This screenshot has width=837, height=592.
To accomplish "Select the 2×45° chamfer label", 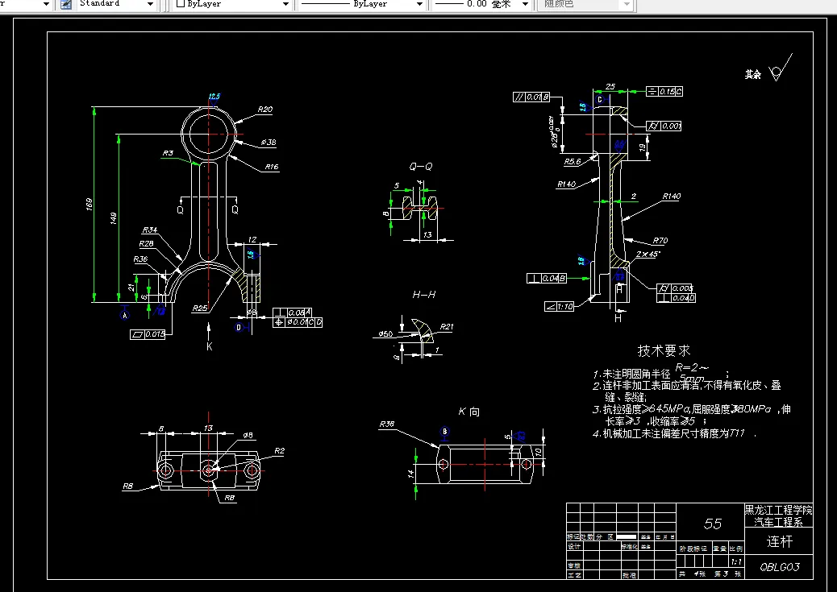I will [648, 255].
